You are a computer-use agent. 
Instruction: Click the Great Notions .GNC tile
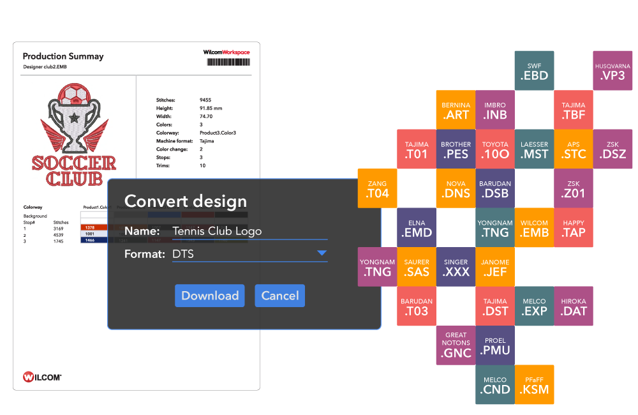(x=456, y=345)
